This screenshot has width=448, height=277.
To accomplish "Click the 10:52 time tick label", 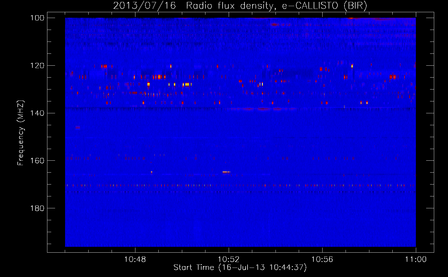I will [x=229, y=260].
